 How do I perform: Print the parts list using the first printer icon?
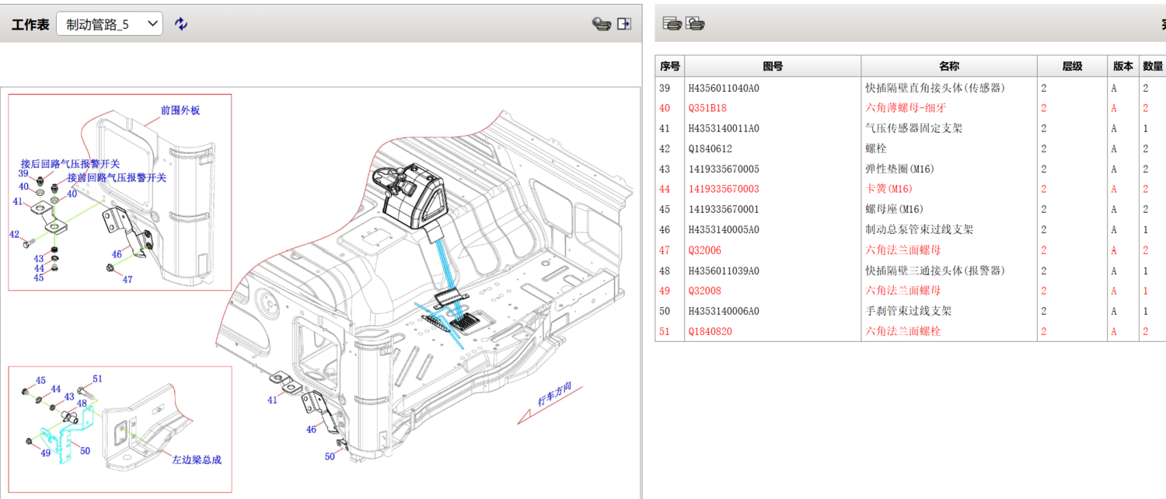coord(672,24)
